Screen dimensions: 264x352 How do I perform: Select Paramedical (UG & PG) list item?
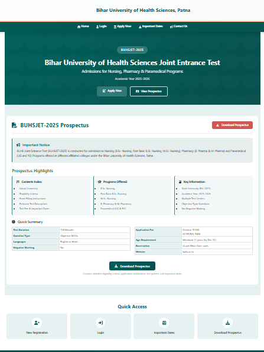coord(113,209)
